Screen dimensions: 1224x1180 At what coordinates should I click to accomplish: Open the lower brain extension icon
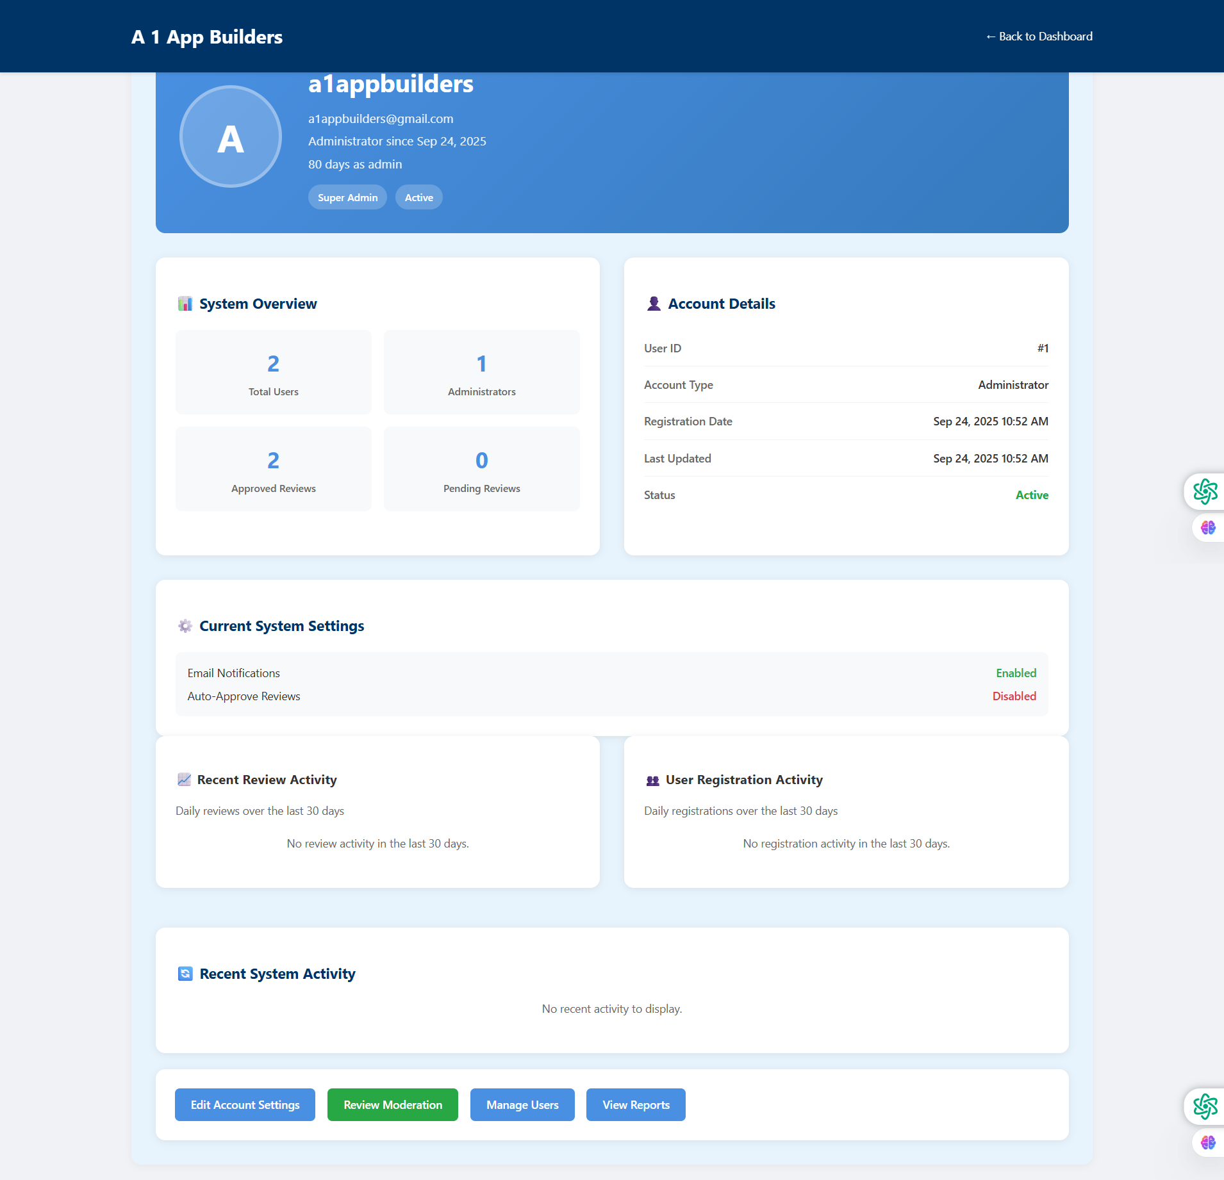coord(1207,1142)
